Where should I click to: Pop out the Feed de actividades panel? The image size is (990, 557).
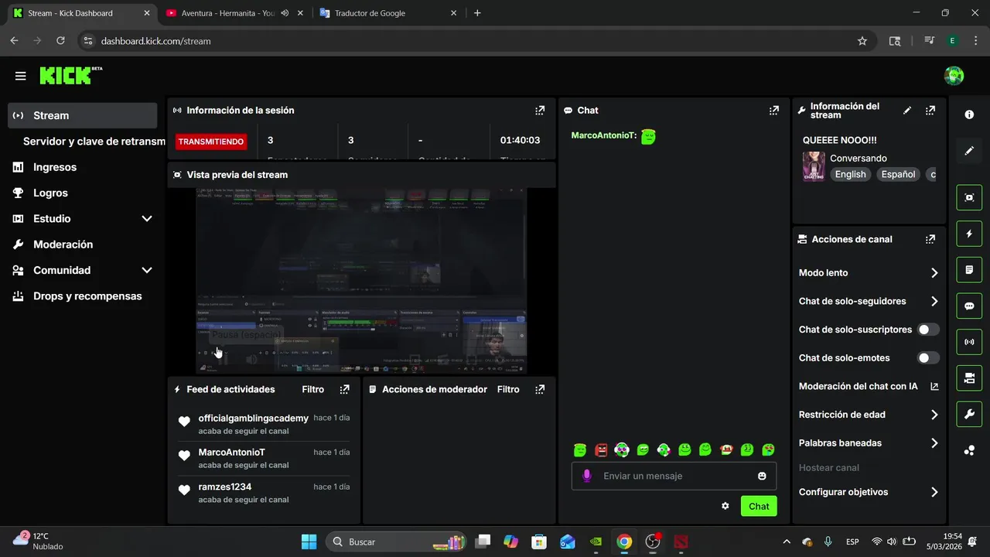point(345,389)
